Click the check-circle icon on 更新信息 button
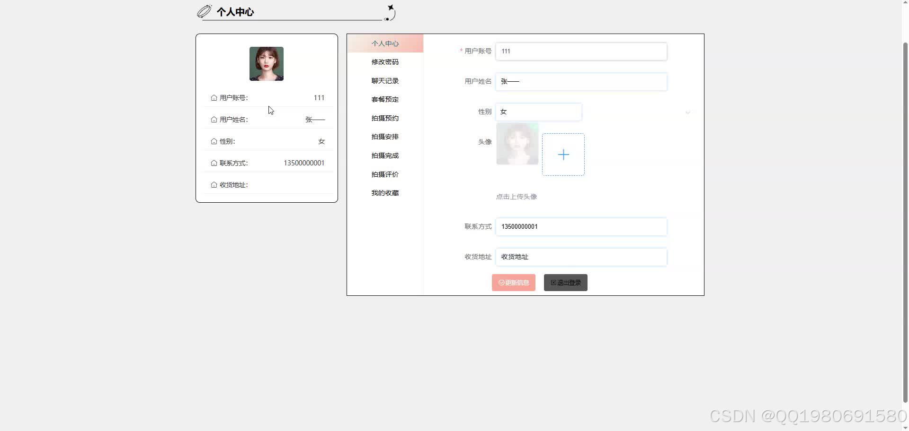 (x=501, y=283)
